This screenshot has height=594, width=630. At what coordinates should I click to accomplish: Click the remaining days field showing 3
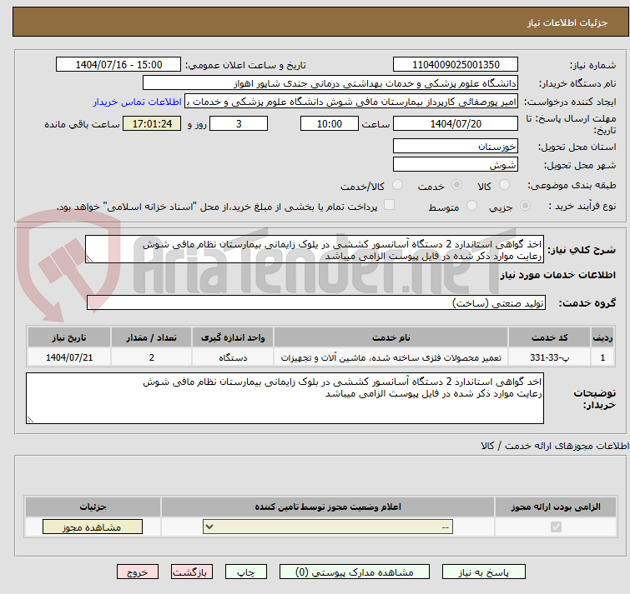pos(239,123)
